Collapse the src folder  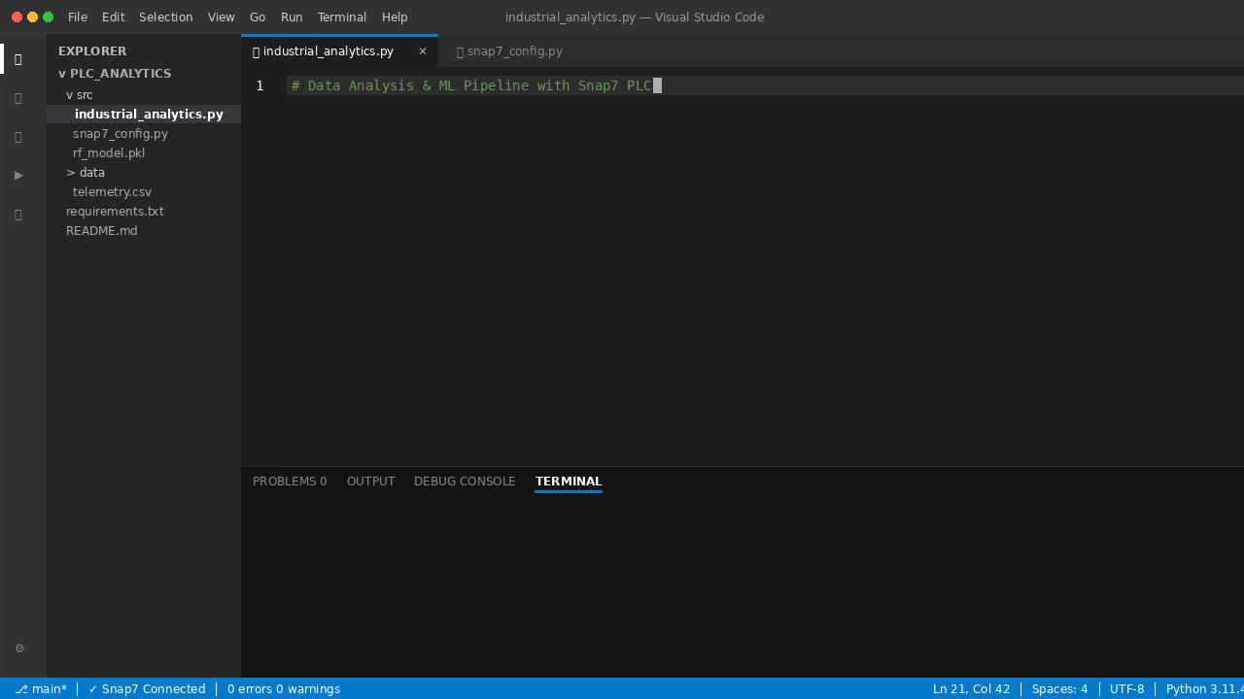(x=80, y=95)
